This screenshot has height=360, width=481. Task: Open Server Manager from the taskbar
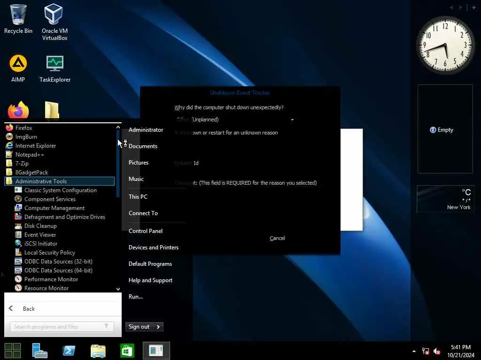(x=39, y=351)
